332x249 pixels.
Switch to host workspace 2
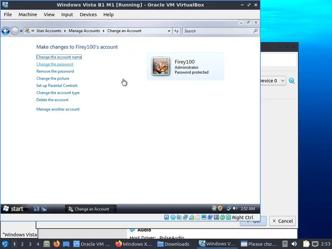point(22,244)
